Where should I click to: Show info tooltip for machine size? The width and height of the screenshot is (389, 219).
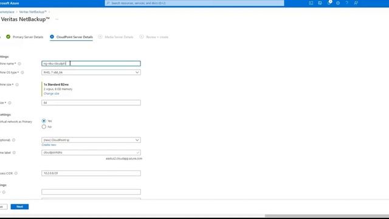pyautogui.click(x=17, y=85)
